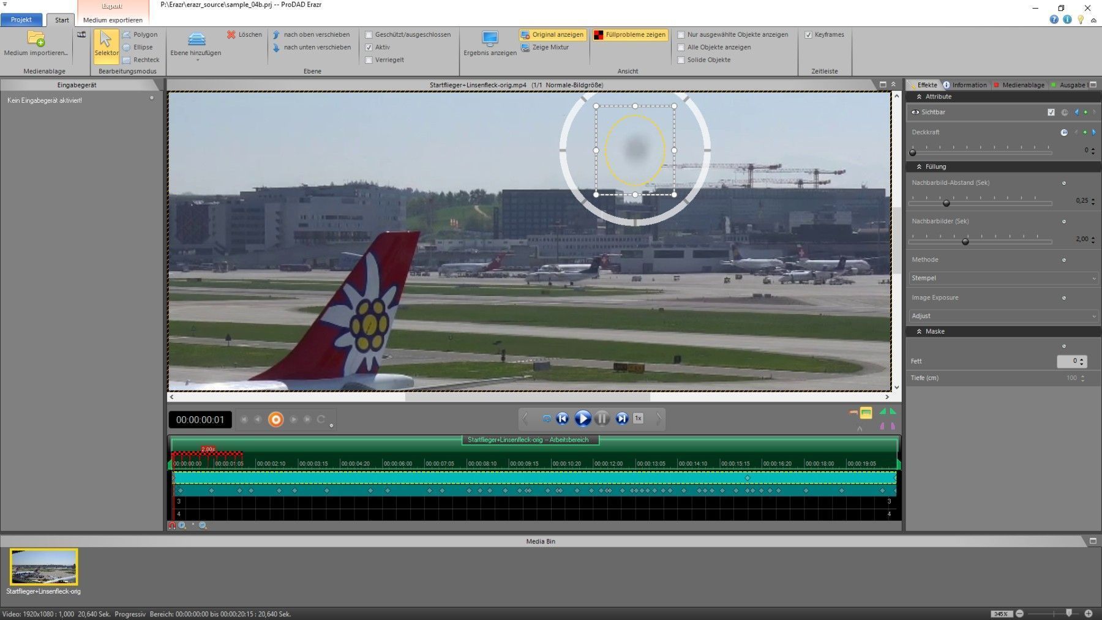The width and height of the screenshot is (1102, 620).
Task: Open the Methode Stempel dropdown
Action: [x=1003, y=278]
